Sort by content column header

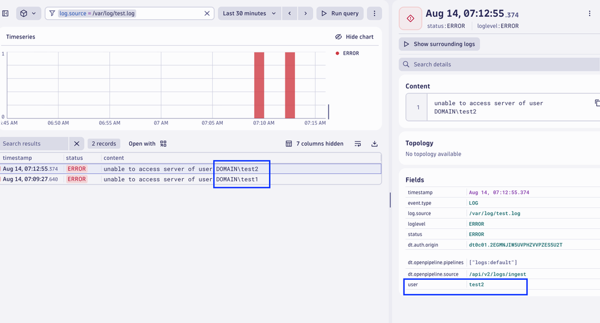click(x=114, y=158)
